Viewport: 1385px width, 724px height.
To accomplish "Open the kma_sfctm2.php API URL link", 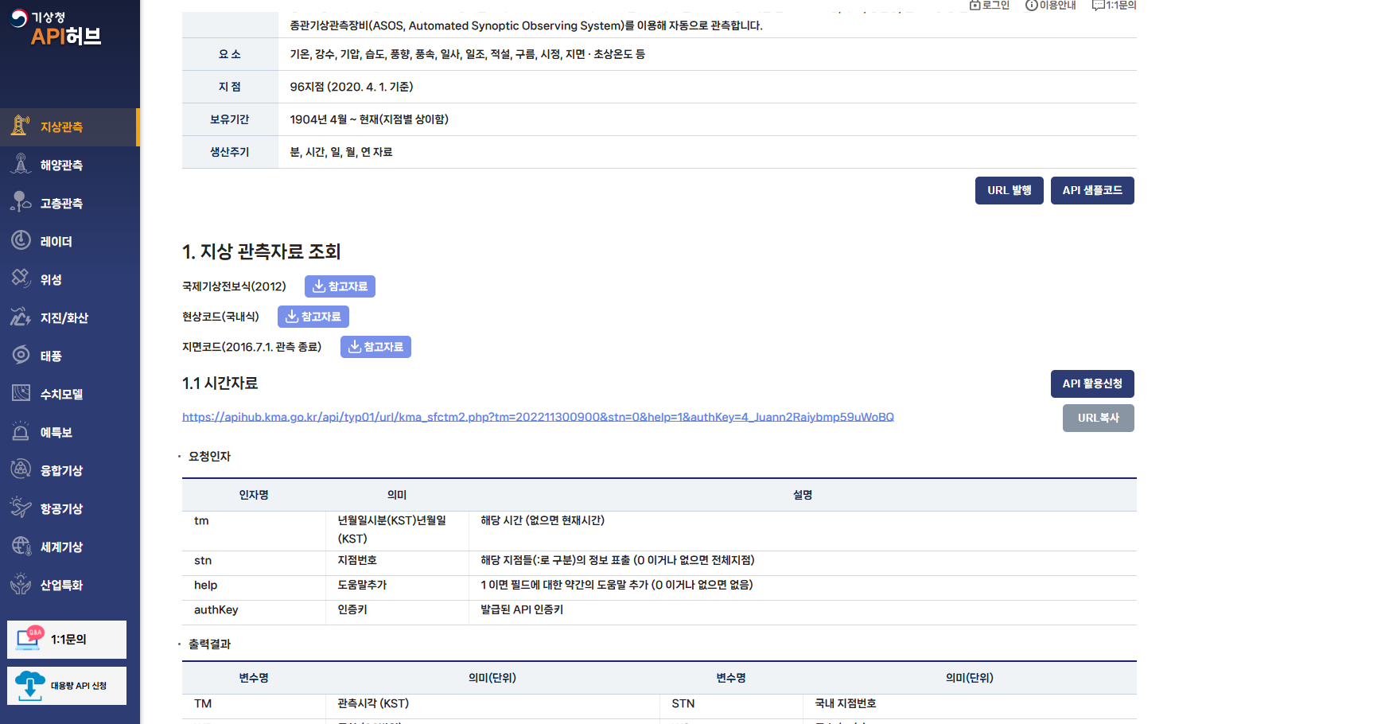I will [538, 417].
